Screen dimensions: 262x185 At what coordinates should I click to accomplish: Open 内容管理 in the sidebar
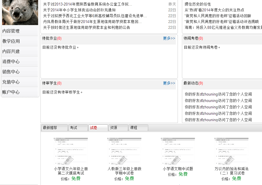[x=11, y=31]
